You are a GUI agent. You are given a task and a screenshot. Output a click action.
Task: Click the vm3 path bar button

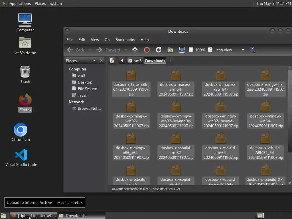(x=135, y=61)
